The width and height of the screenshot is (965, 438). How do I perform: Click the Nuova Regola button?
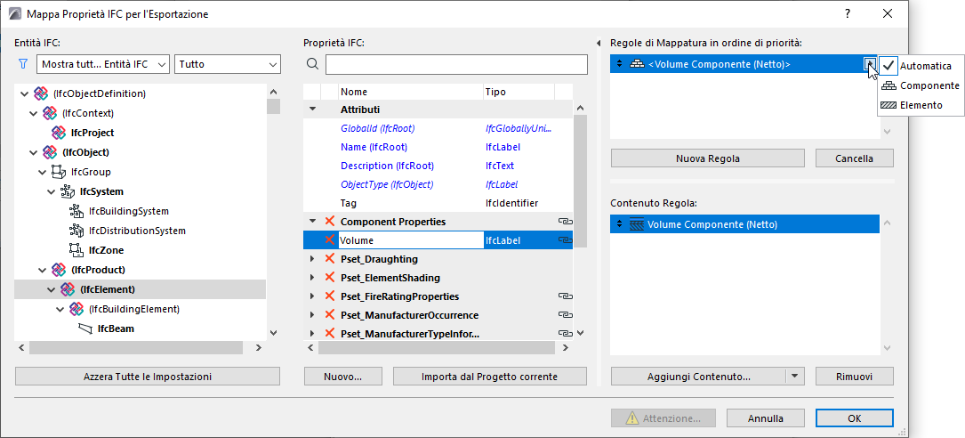click(x=708, y=158)
